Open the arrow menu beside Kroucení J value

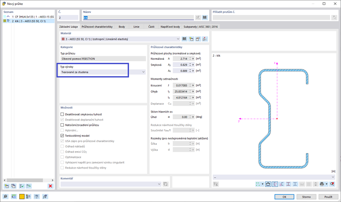[193, 85]
